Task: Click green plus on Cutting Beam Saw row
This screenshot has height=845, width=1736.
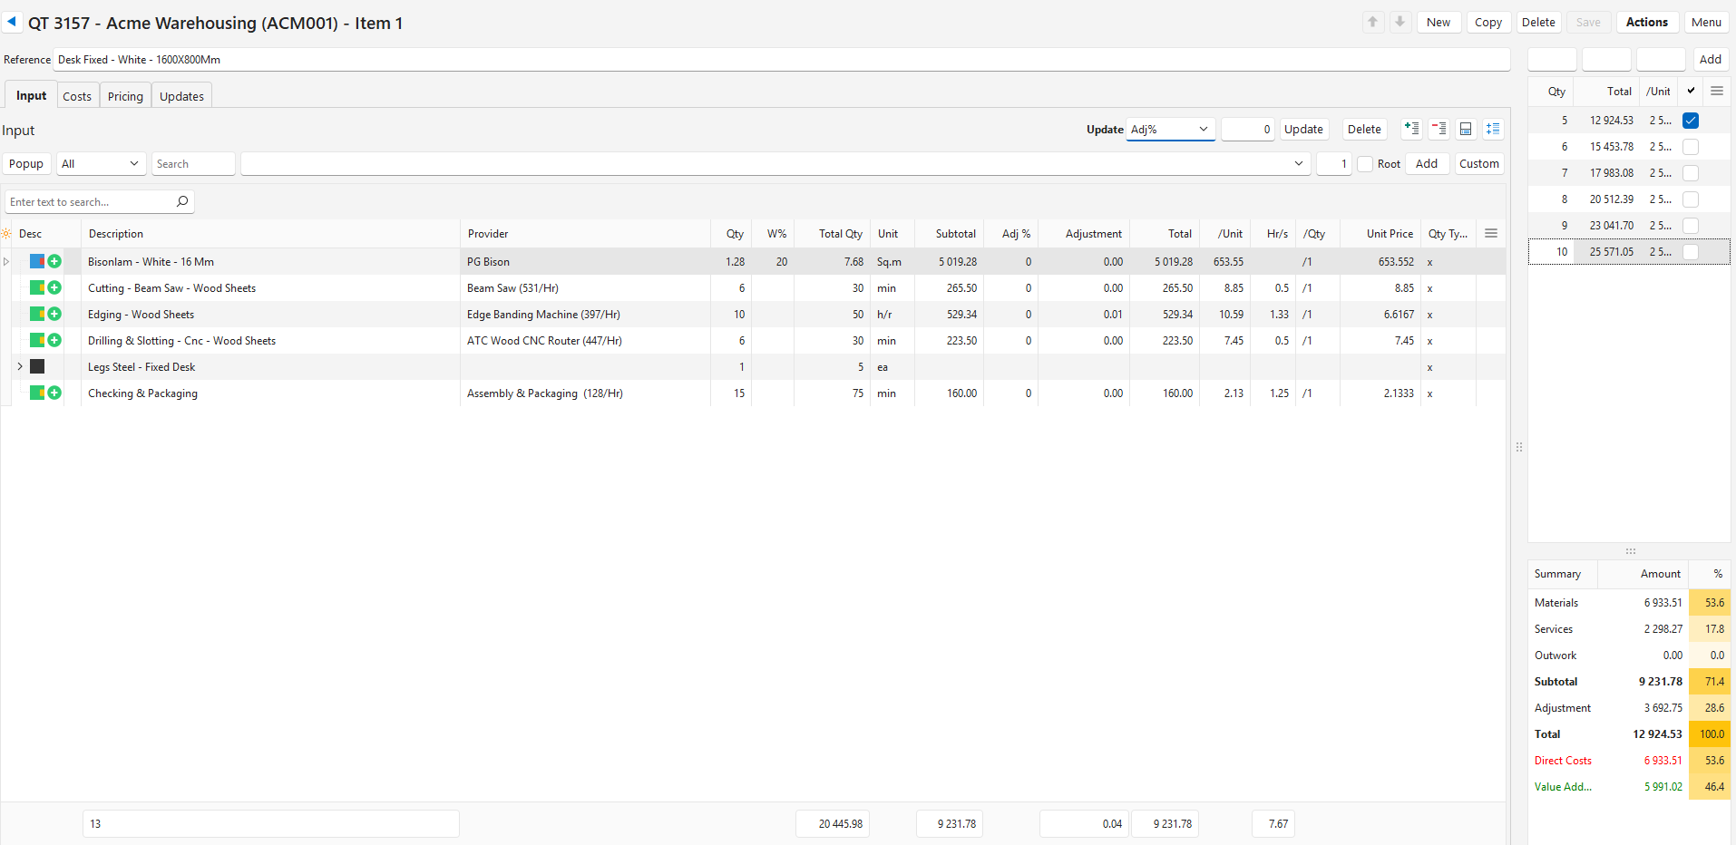Action: [x=54, y=287]
